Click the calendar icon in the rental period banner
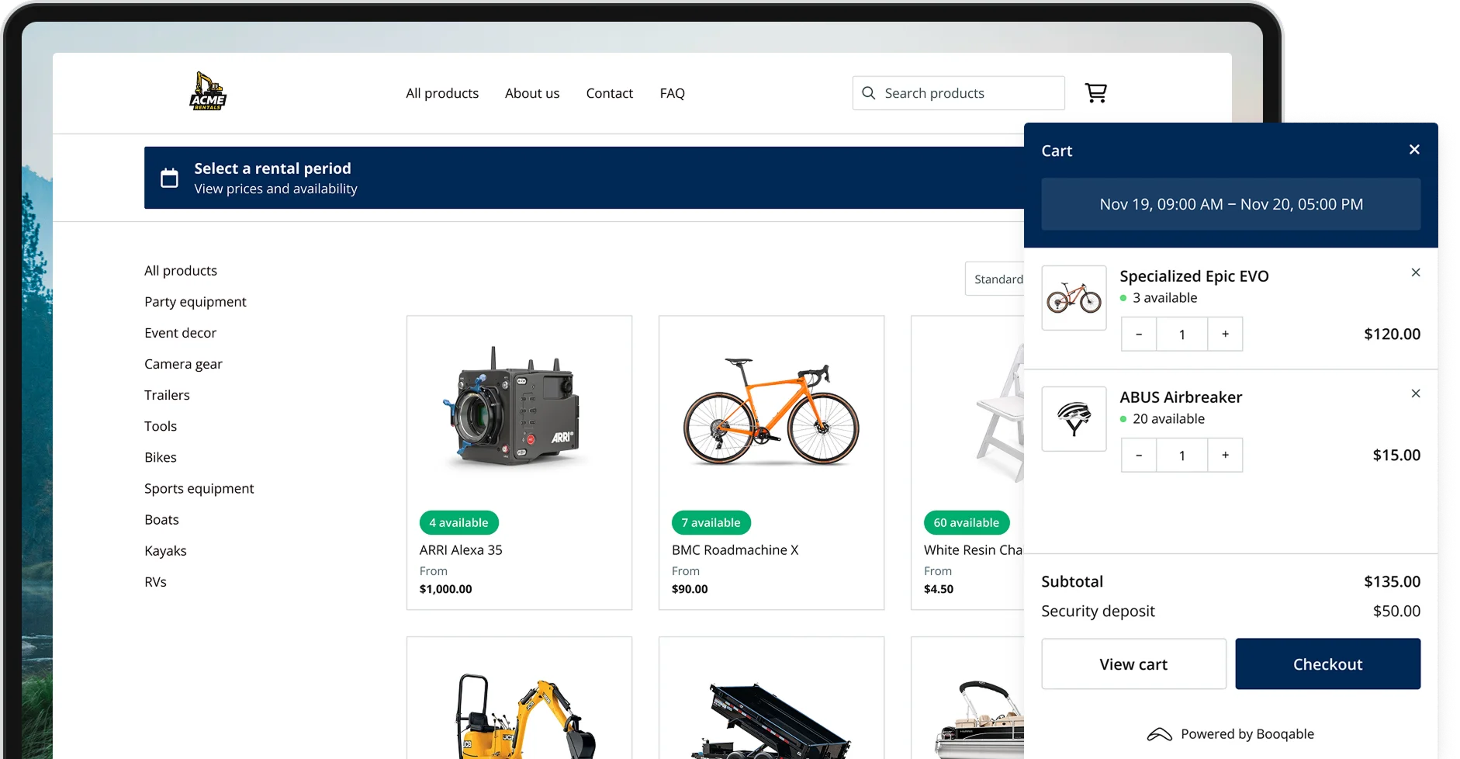Image resolution: width=1460 pixels, height=759 pixels. [x=169, y=177]
